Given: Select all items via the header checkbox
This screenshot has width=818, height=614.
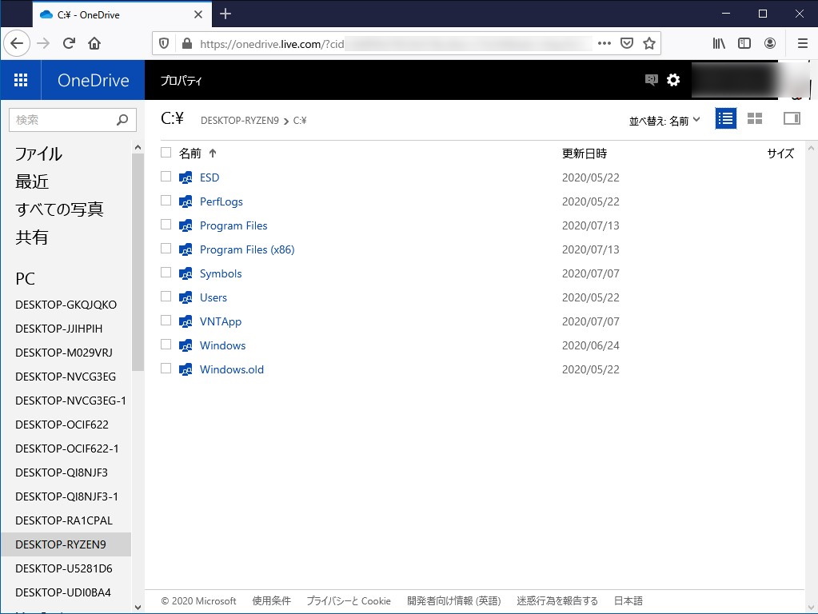Looking at the screenshot, I should [166, 153].
